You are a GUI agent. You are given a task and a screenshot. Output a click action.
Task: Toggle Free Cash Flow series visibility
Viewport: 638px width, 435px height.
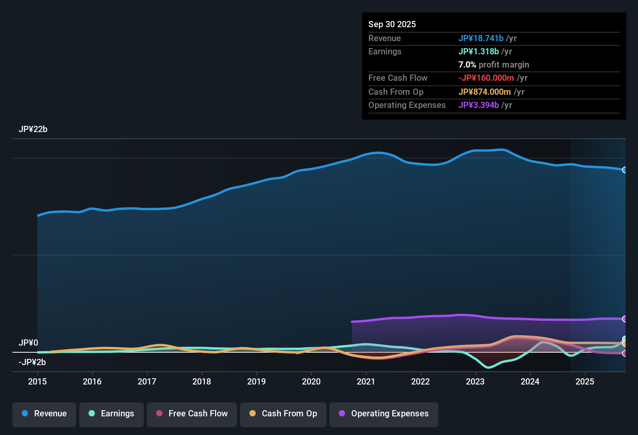pyautogui.click(x=192, y=414)
